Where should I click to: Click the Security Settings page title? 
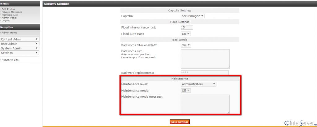57,4
